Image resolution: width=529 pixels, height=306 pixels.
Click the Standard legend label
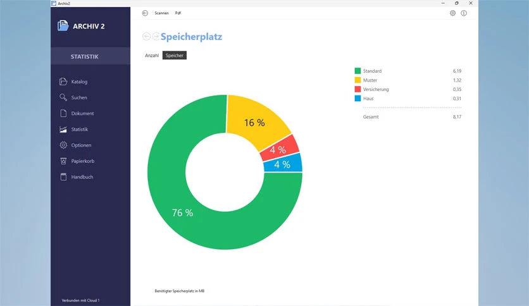click(x=372, y=71)
